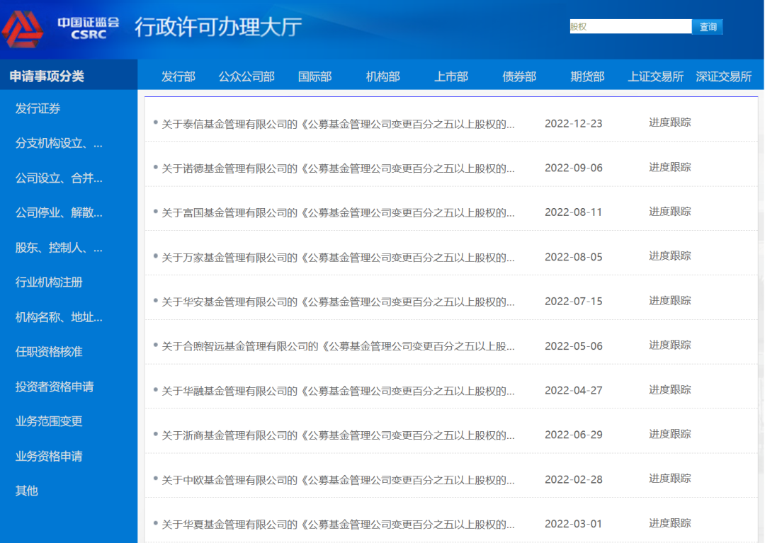765x543 pixels.
Task: Click the date 2022-07-15
Action: pyautogui.click(x=574, y=302)
